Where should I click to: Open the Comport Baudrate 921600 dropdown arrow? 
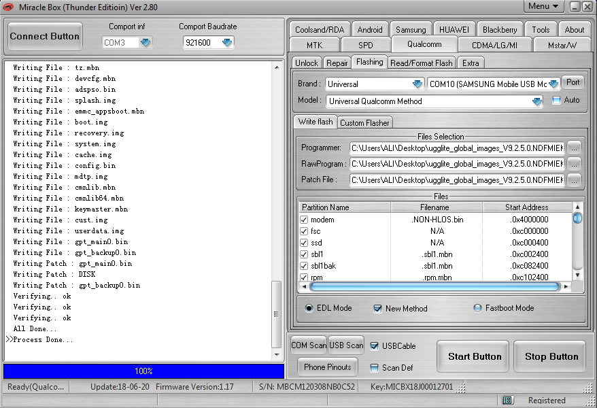coord(227,42)
